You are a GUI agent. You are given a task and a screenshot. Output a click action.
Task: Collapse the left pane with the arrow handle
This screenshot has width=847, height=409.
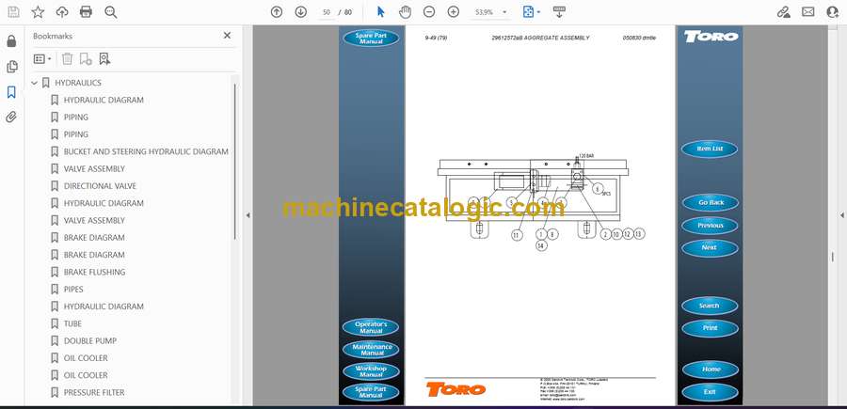click(248, 215)
